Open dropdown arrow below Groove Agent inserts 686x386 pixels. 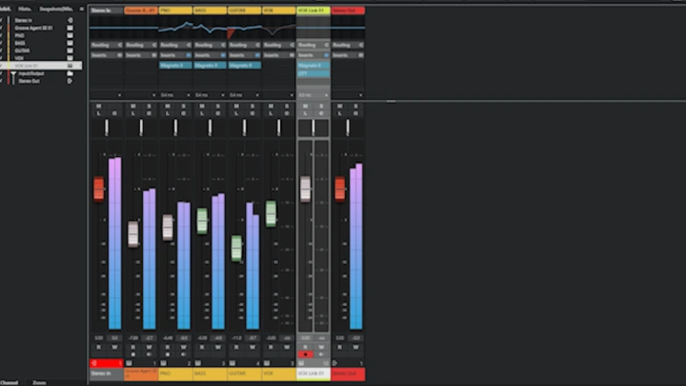click(x=154, y=95)
